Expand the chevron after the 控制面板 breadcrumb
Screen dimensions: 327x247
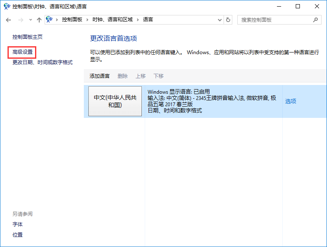pyautogui.click(x=87, y=20)
